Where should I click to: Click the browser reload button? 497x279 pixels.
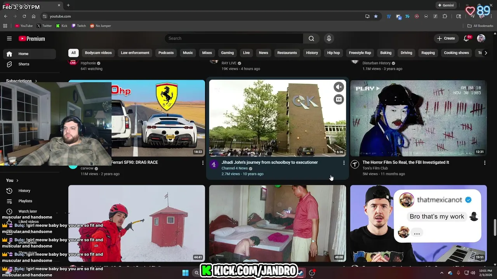tap(24, 16)
